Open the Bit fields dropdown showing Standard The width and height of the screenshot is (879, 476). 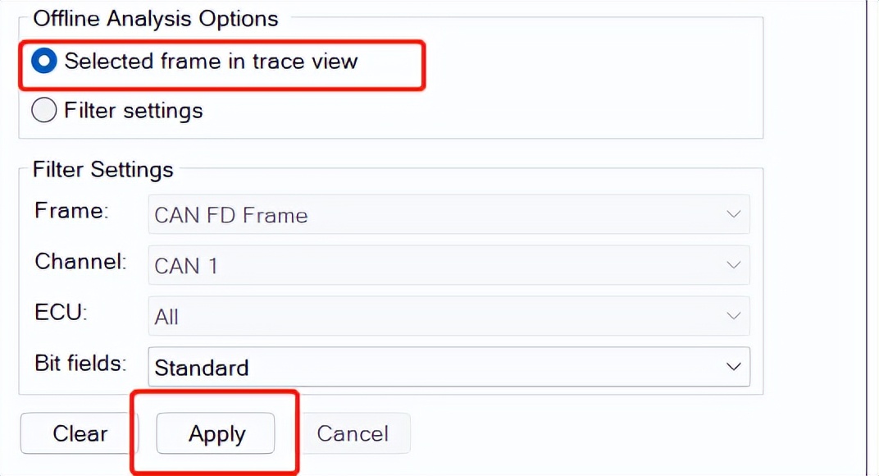click(x=435, y=367)
